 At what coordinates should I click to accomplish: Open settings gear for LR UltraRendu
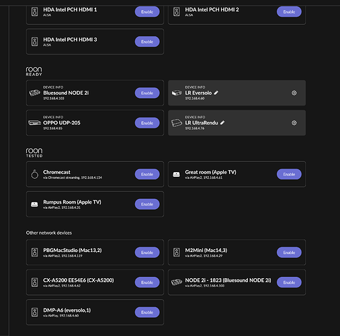point(294,123)
